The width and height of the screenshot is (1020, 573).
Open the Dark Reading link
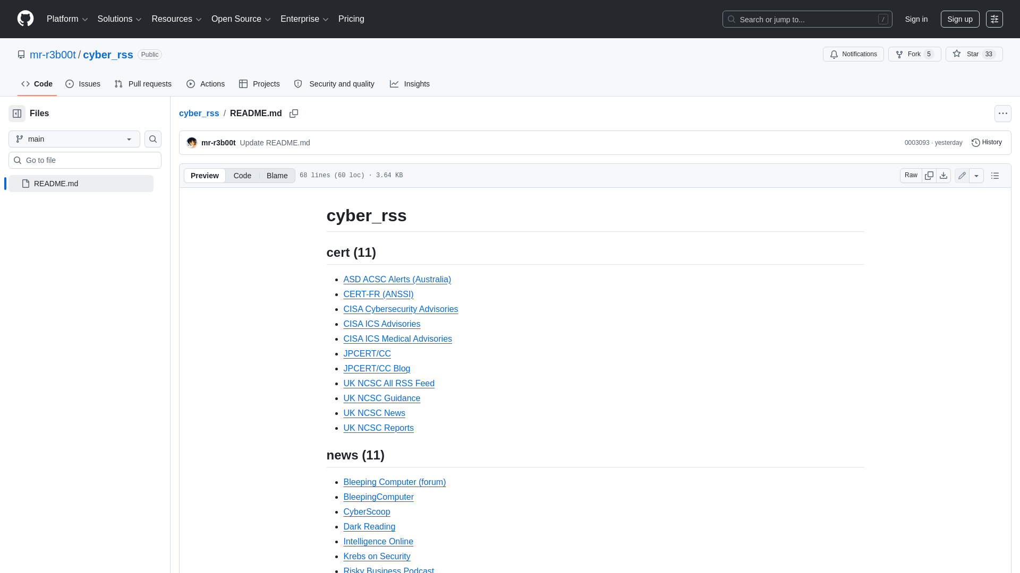[x=369, y=527]
